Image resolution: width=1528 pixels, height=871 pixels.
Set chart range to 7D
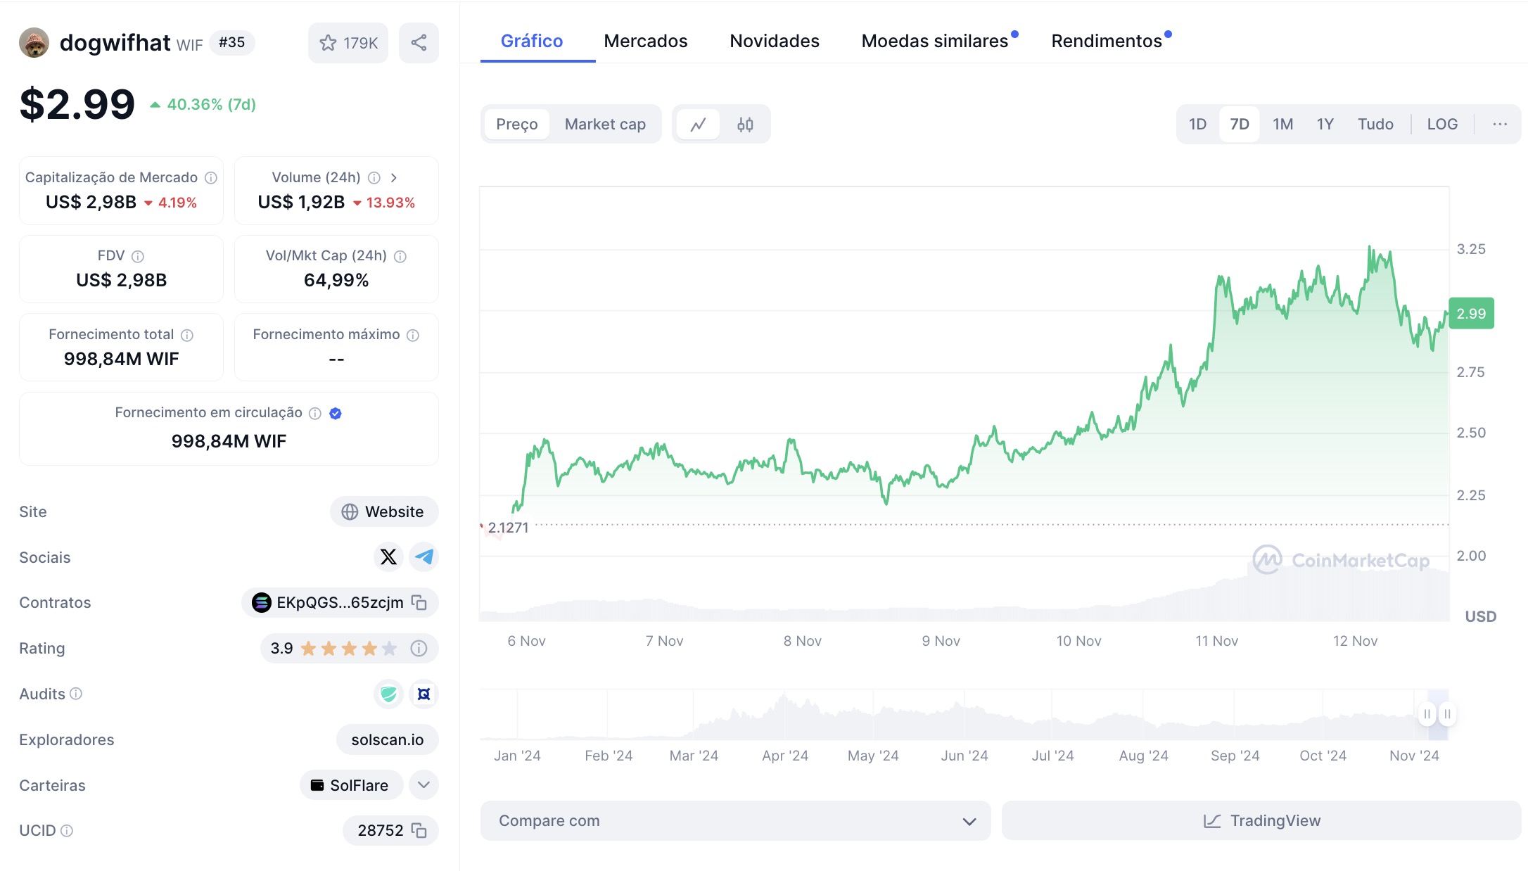click(x=1240, y=125)
